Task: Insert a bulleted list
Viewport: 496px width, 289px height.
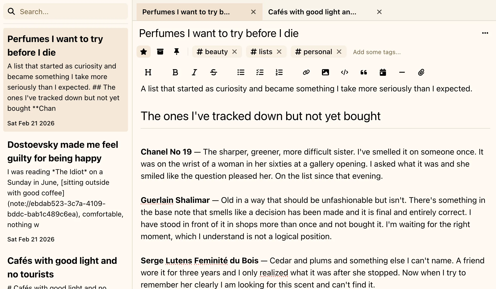Action: pos(241,72)
